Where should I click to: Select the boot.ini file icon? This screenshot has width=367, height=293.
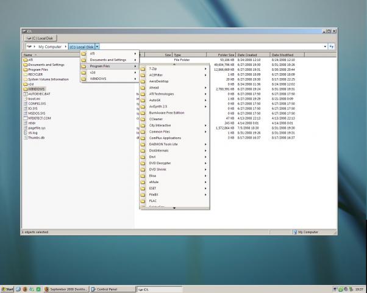[x=26, y=99]
